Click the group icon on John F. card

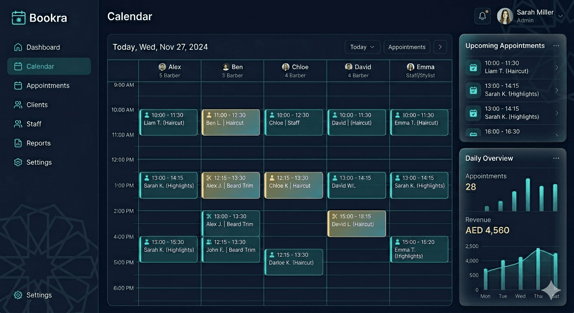point(209,242)
